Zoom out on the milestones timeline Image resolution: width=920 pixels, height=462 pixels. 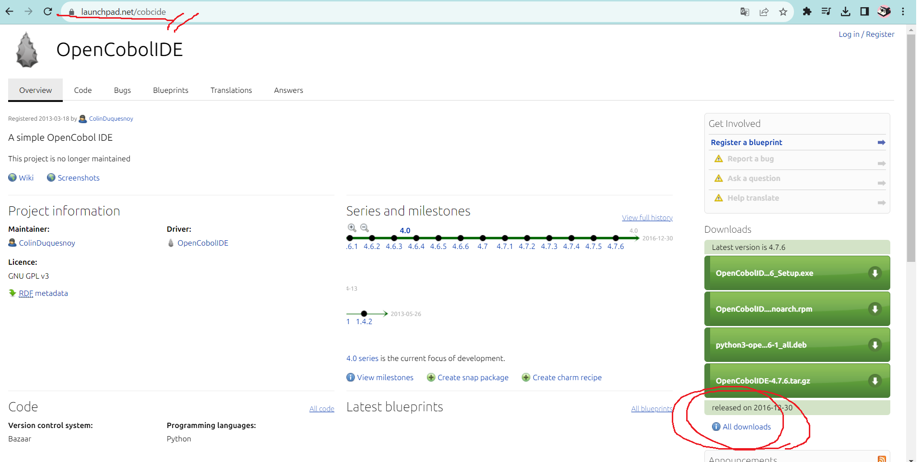[365, 228]
